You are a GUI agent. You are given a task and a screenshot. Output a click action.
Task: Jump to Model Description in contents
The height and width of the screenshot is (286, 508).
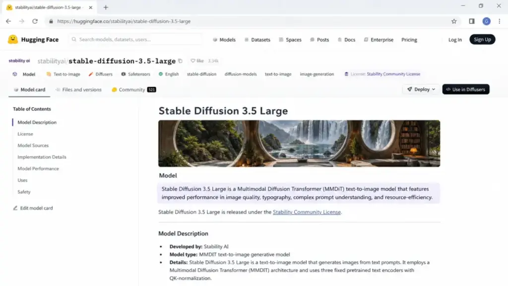point(37,122)
